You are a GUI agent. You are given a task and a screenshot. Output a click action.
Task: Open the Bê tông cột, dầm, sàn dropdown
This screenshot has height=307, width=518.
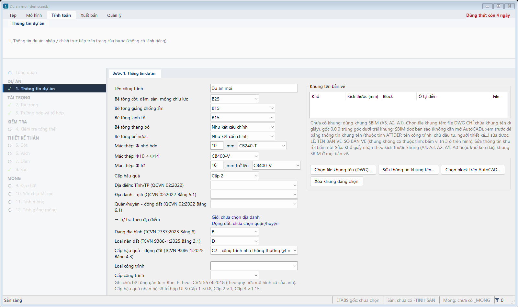click(235, 99)
